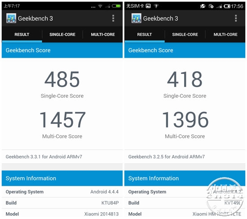Viewport: 247px width, 219px height.
Task: Switch to MULTI-CORE tab on right screen
Action: click(x=225, y=34)
